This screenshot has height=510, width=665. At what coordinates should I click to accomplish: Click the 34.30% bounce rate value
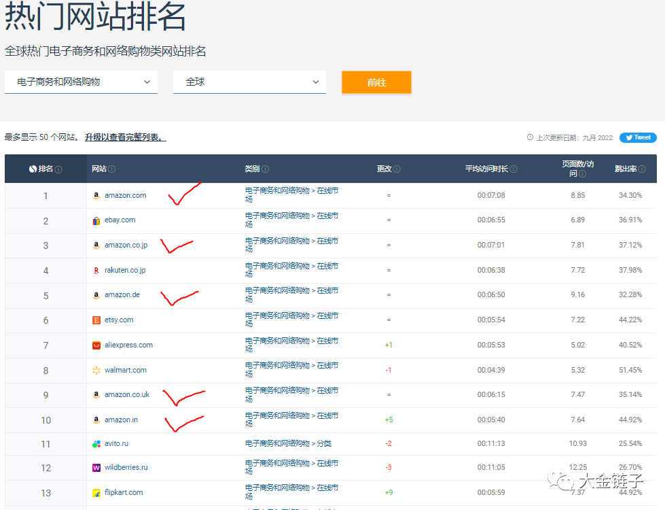630,195
